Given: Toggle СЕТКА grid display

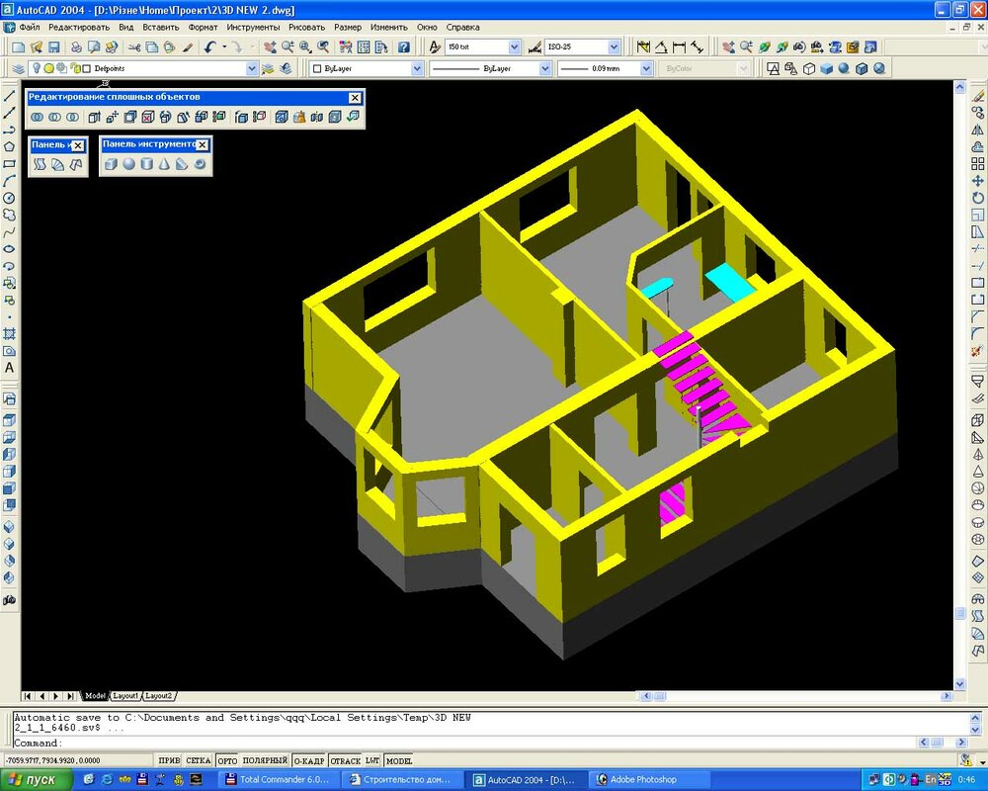Looking at the screenshot, I should [x=199, y=761].
